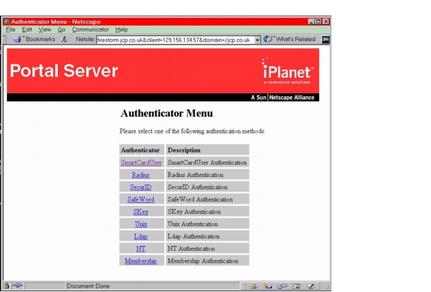Click the component bar drag handle

244,286
